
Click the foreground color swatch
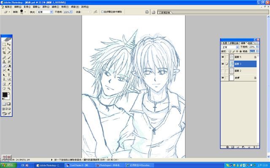coord(5,94)
